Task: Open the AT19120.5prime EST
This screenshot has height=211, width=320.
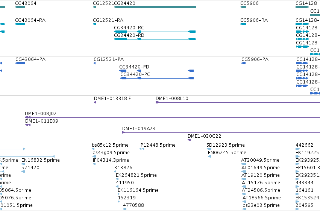Action: [x=244, y=179]
